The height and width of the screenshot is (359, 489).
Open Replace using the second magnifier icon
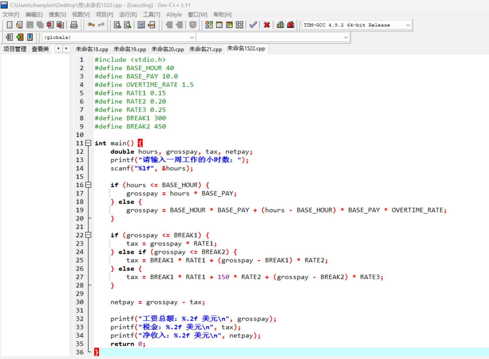point(128,25)
